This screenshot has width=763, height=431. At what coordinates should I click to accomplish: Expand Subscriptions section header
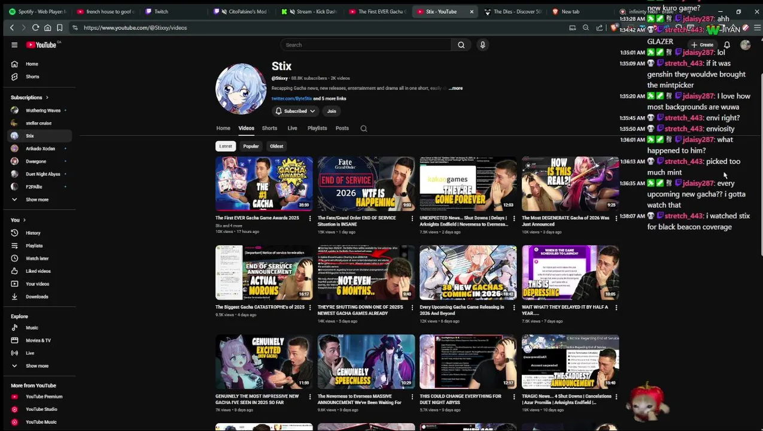pyautogui.click(x=29, y=98)
